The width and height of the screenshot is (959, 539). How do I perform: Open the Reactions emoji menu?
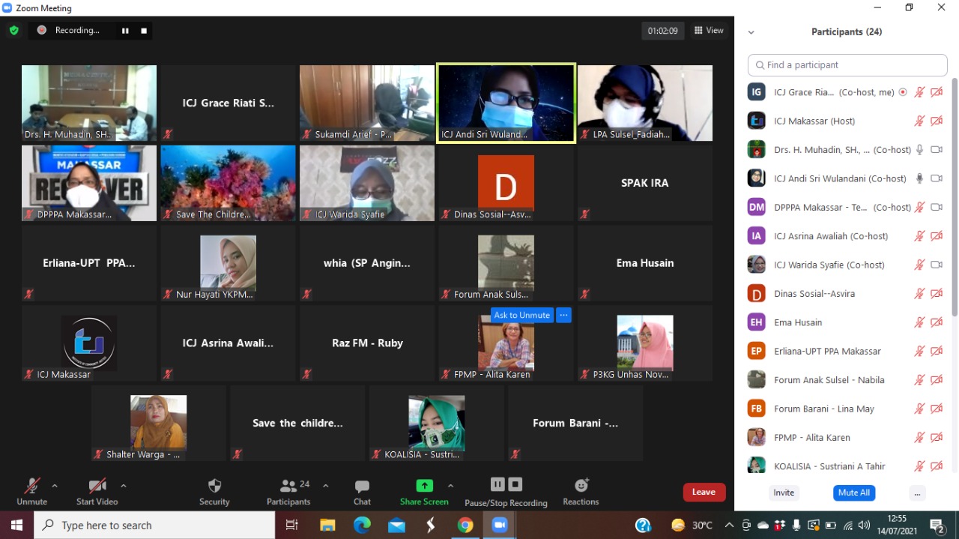click(x=581, y=486)
